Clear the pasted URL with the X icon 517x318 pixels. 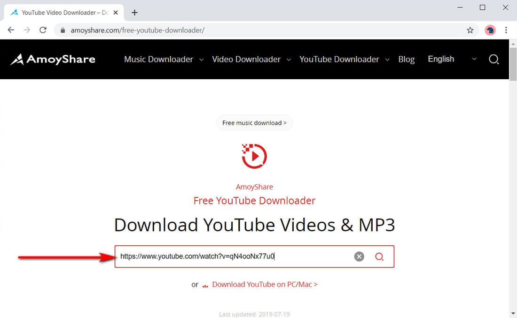click(x=359, y=257)
